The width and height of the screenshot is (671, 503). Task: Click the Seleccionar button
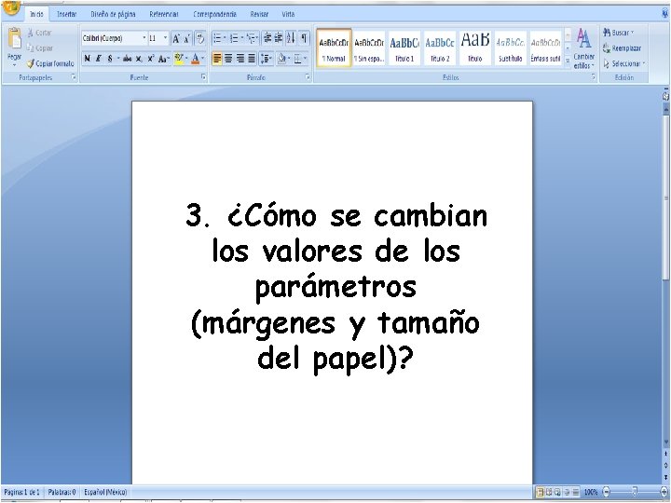pos(624,63)
